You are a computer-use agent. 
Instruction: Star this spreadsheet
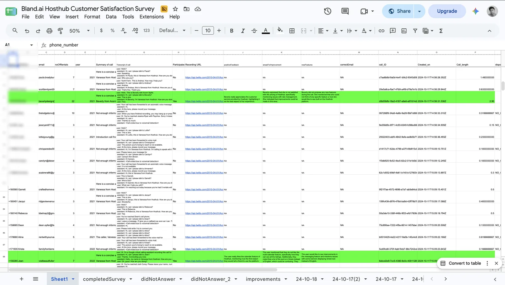[x=175, y=9]
